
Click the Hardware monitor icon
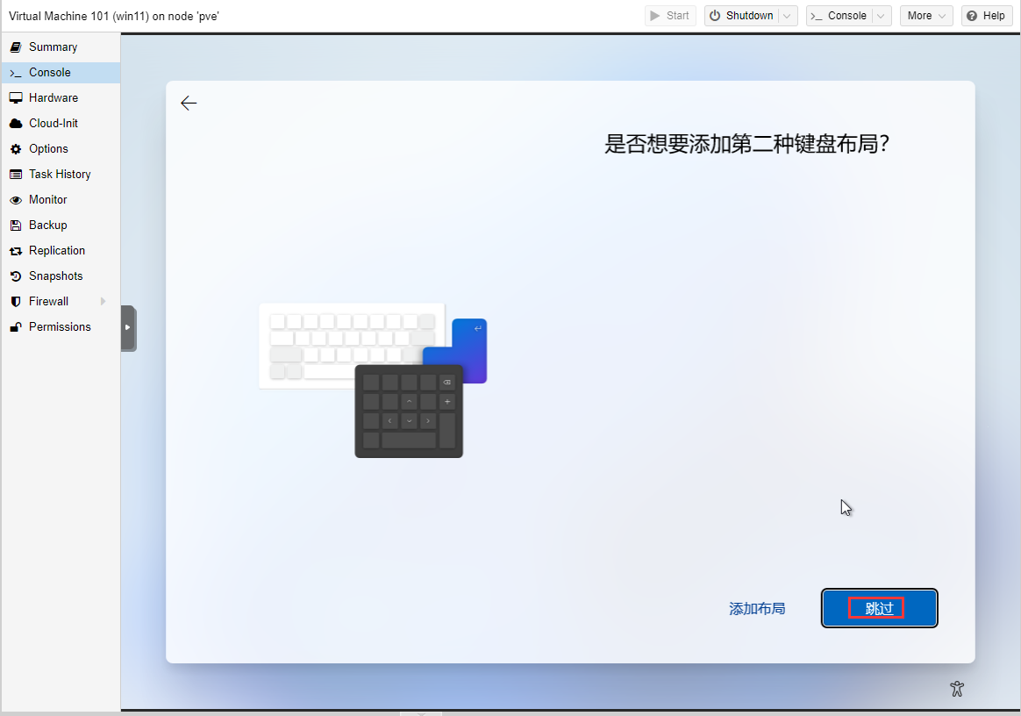tap(16, 98)
